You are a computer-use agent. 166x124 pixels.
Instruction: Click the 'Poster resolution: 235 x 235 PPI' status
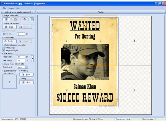pyautogui.click(x=13, y=119)
